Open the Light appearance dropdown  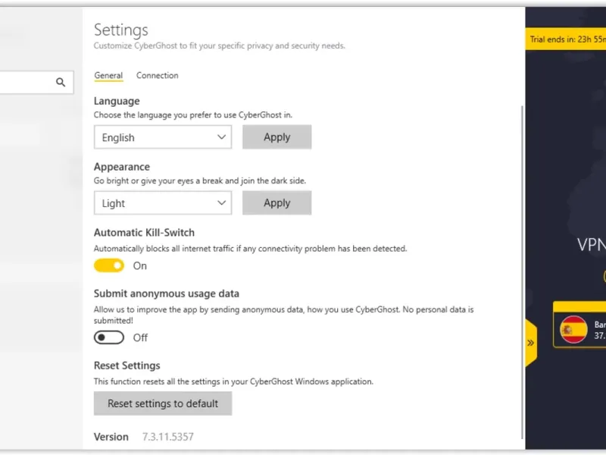[x=163, y=202]
